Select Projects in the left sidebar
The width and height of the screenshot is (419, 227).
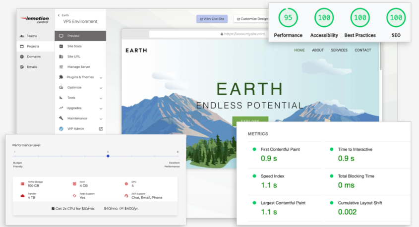33,47
